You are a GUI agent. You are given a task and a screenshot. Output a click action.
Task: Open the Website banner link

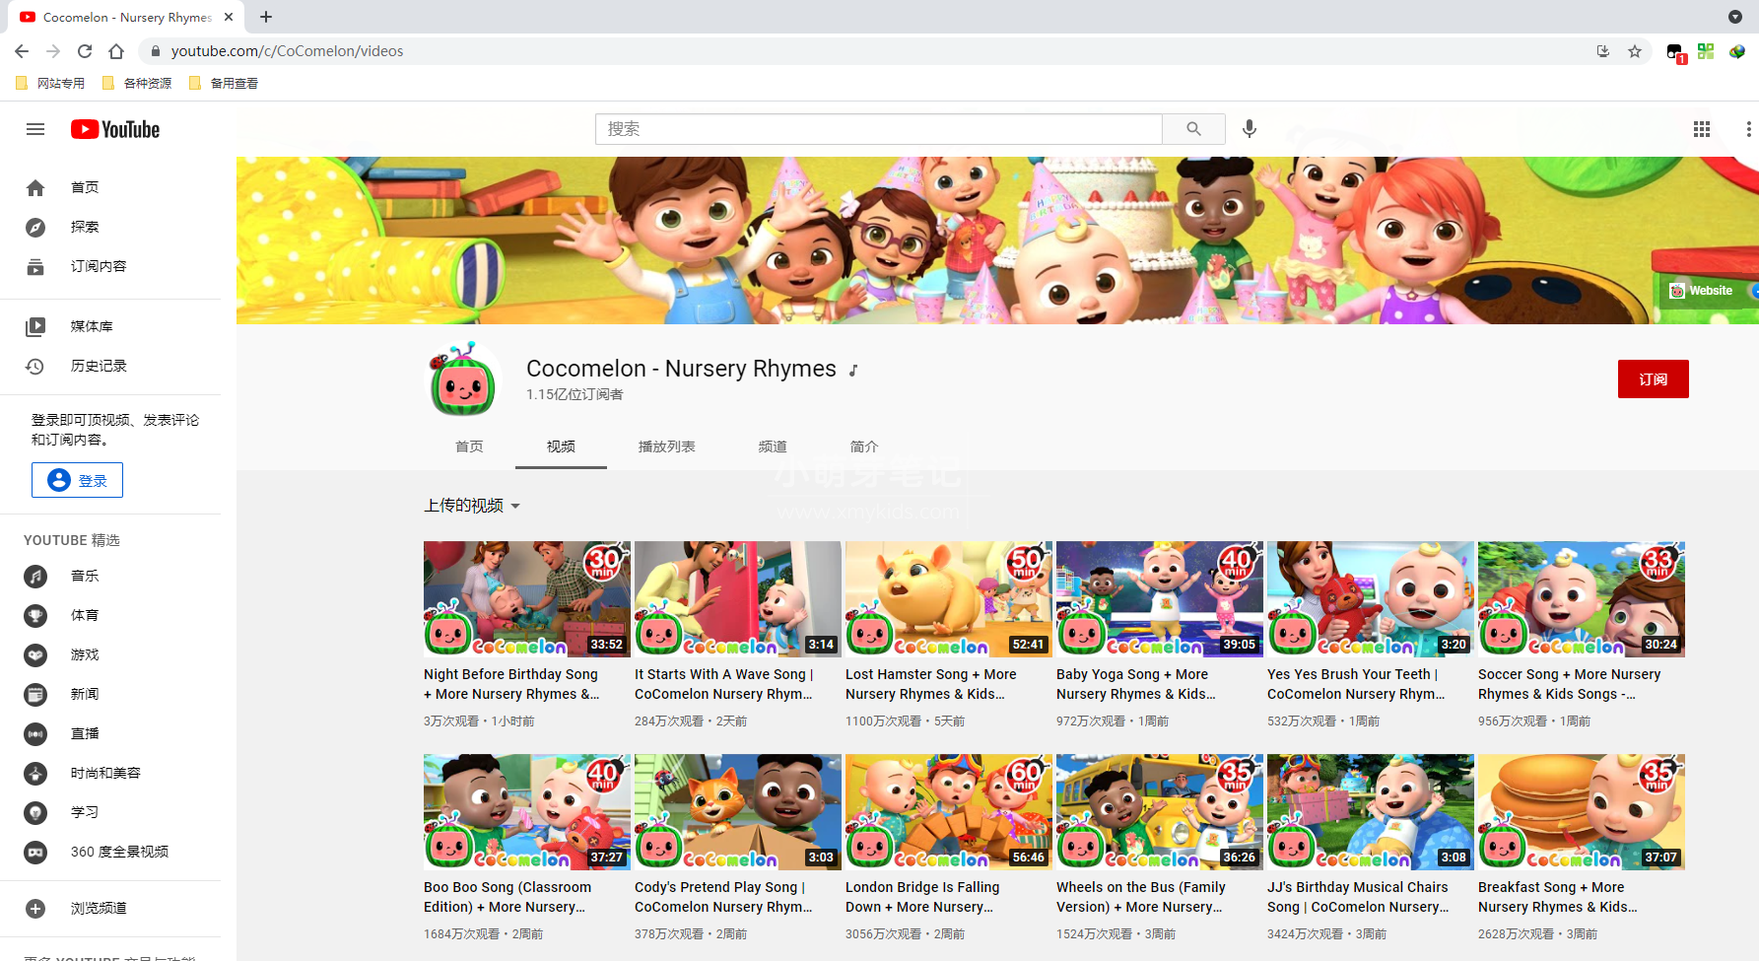click(1701, 291)
